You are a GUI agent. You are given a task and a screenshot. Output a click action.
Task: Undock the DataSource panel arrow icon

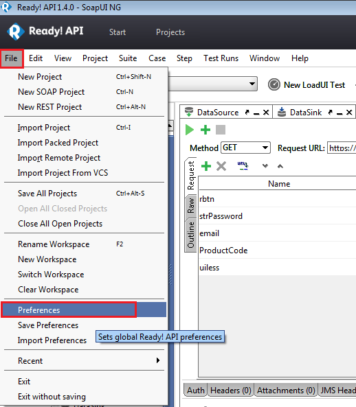(247, 112)
